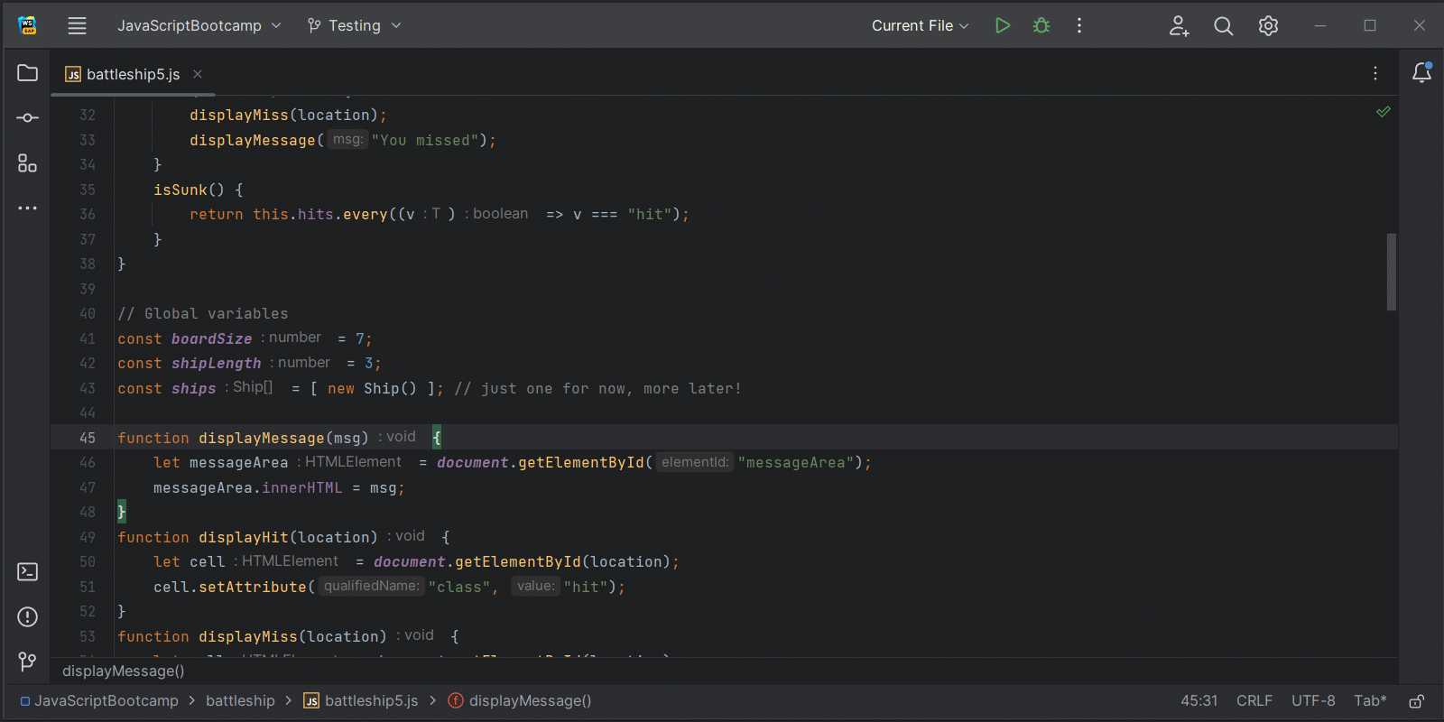Change CRLF line separator

coord(1254,700)
